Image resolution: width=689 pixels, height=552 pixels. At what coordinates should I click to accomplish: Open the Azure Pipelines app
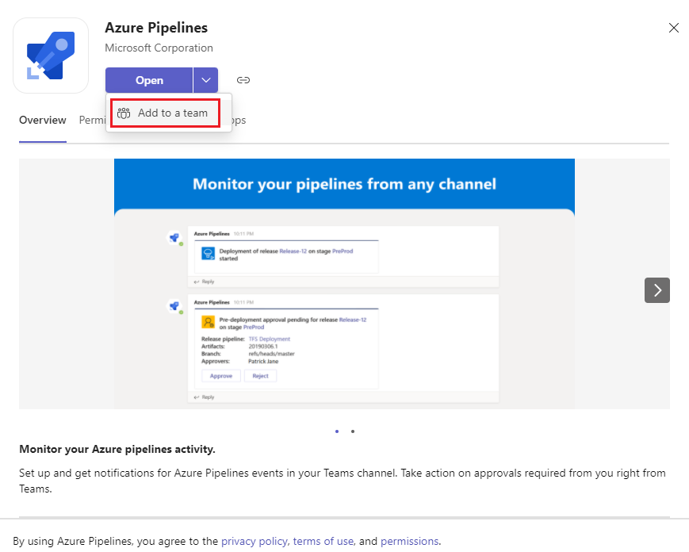149,80
